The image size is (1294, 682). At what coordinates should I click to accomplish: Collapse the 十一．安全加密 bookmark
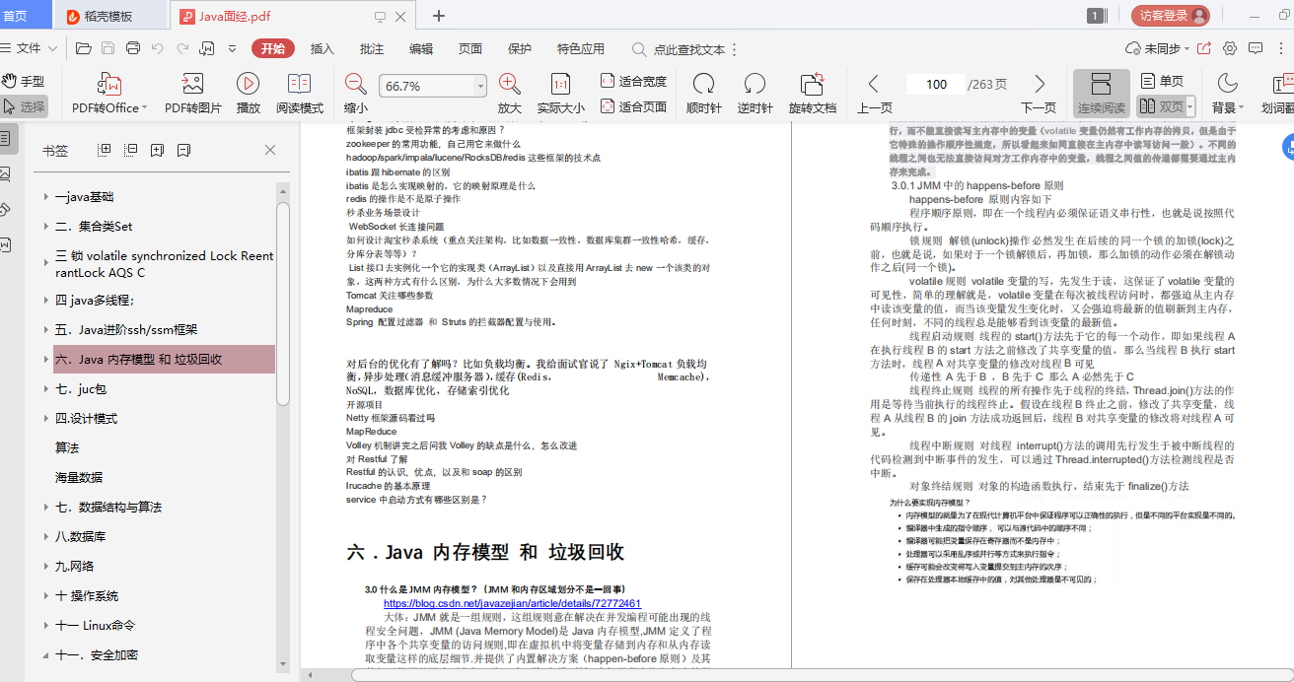tap(45, 654)
